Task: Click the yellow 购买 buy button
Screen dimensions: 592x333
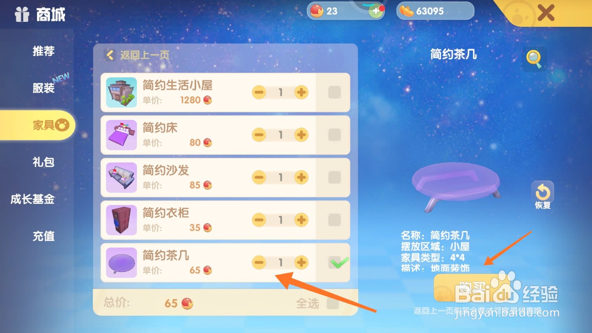Action: tap(470, 288)
